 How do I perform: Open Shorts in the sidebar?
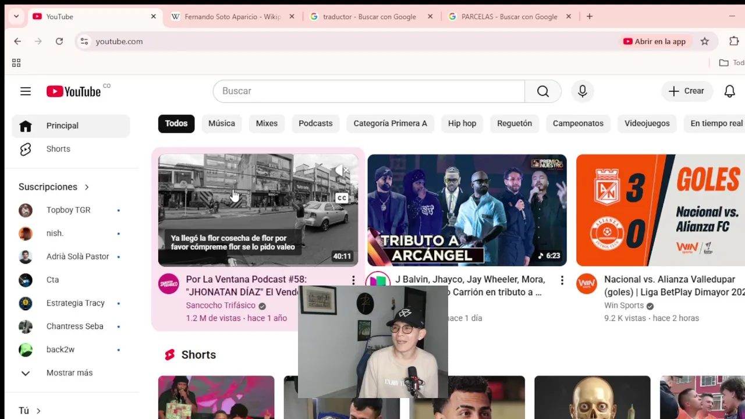(70, 149)
